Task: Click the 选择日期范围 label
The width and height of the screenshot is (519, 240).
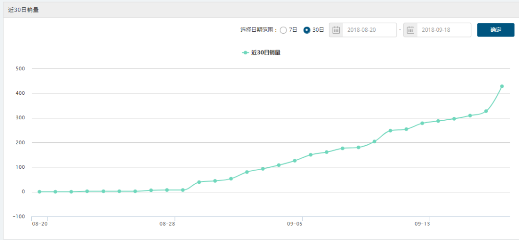Action: click(259, 30)
